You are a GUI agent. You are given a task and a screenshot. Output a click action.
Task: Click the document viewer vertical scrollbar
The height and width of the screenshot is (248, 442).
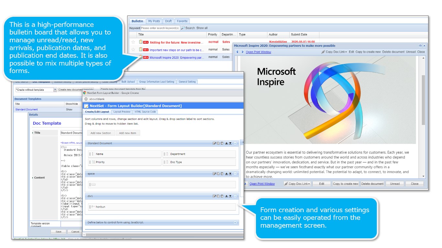pos(424,100)
